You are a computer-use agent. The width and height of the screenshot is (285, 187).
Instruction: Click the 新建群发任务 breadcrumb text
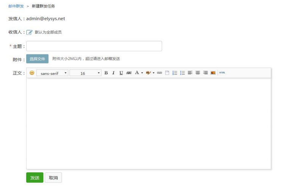(43, 6)
